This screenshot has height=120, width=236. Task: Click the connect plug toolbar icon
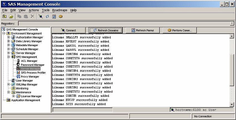pos(41,17)
